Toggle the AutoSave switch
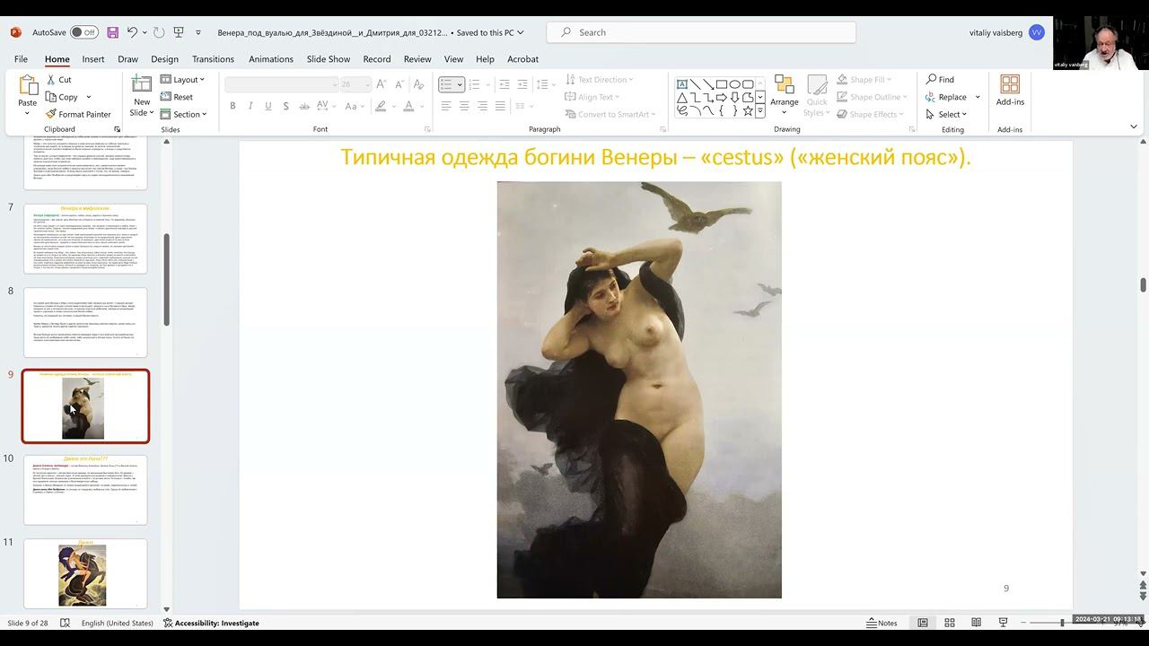Viewport: 1149px width, 646px height. click(x=83, y=32)
